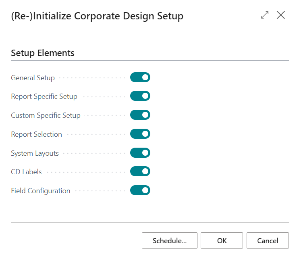Viewport: 299px width, 259px height.
Task: Collapse the Setup Elements section header
Action: (43, 53)
